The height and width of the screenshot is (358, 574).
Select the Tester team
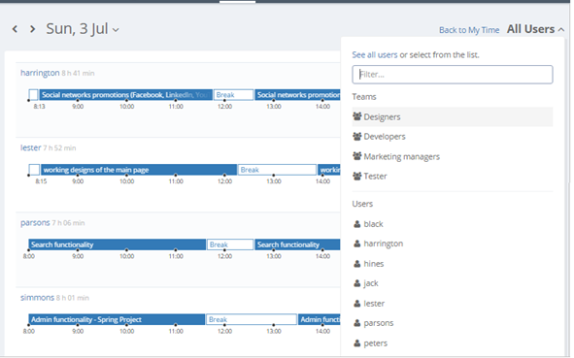[x=452, y=177]
